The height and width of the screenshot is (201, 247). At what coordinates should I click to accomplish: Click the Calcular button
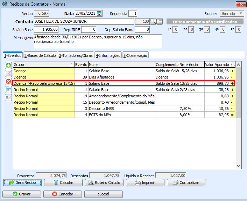click(63, 183)
